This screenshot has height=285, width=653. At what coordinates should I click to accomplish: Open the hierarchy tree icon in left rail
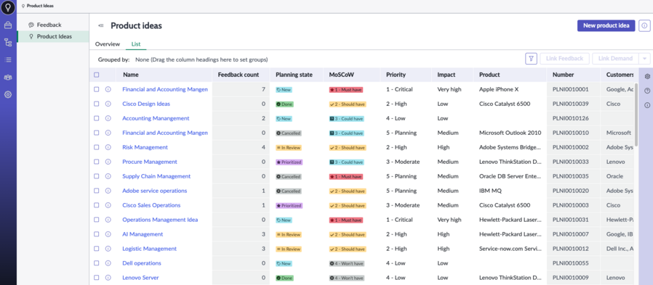click(8, 42)
